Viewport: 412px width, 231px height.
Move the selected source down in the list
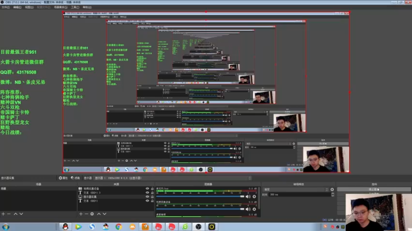click(105, 214)
